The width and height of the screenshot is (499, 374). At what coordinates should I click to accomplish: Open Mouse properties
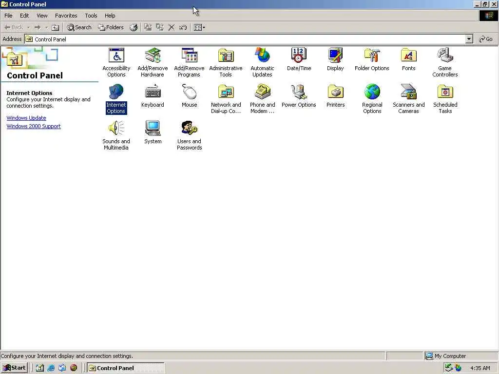tap(190, 96)
